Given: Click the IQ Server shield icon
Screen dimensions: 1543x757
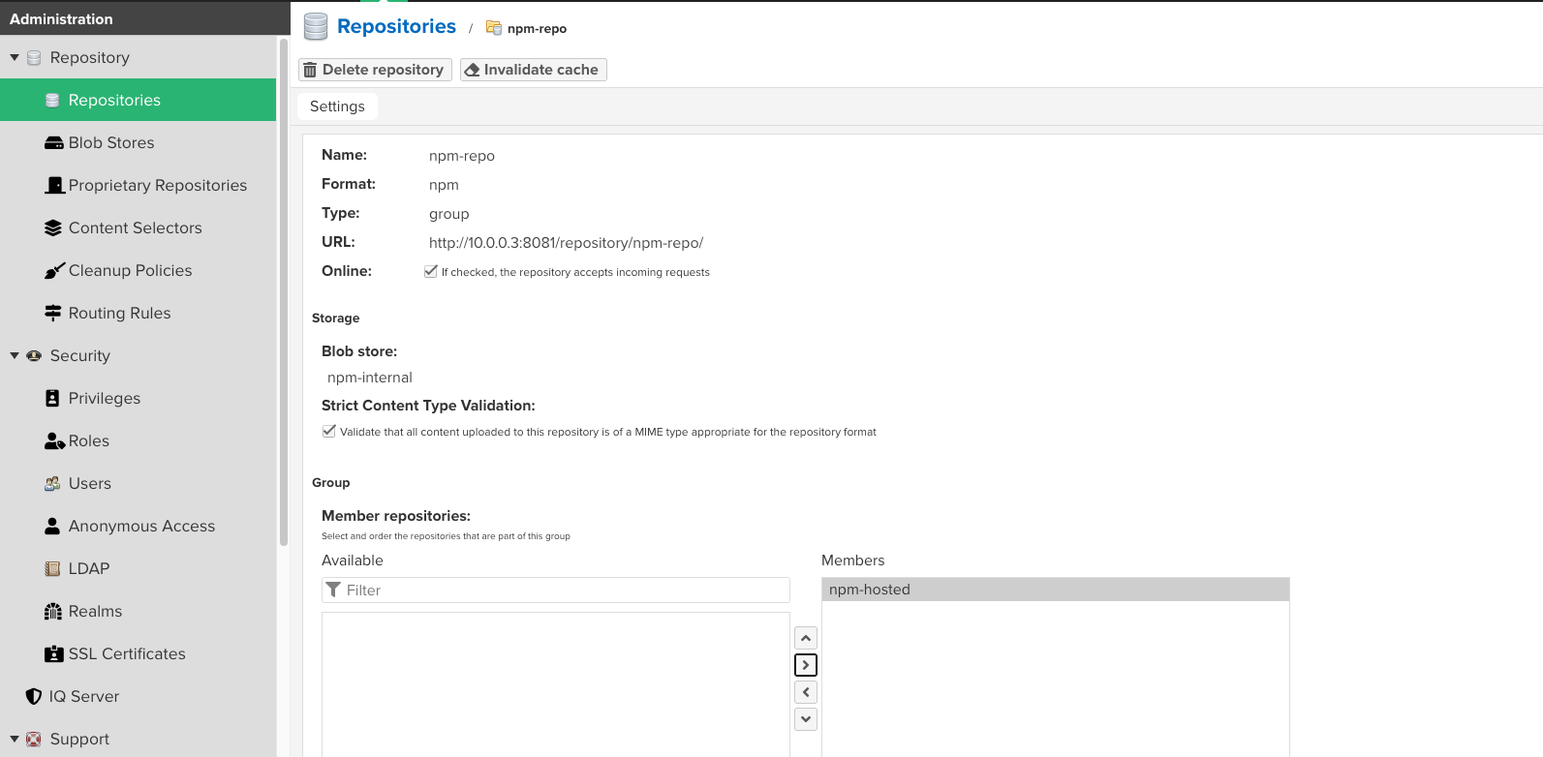Looking at the screenshot, I should pos(34,696).
